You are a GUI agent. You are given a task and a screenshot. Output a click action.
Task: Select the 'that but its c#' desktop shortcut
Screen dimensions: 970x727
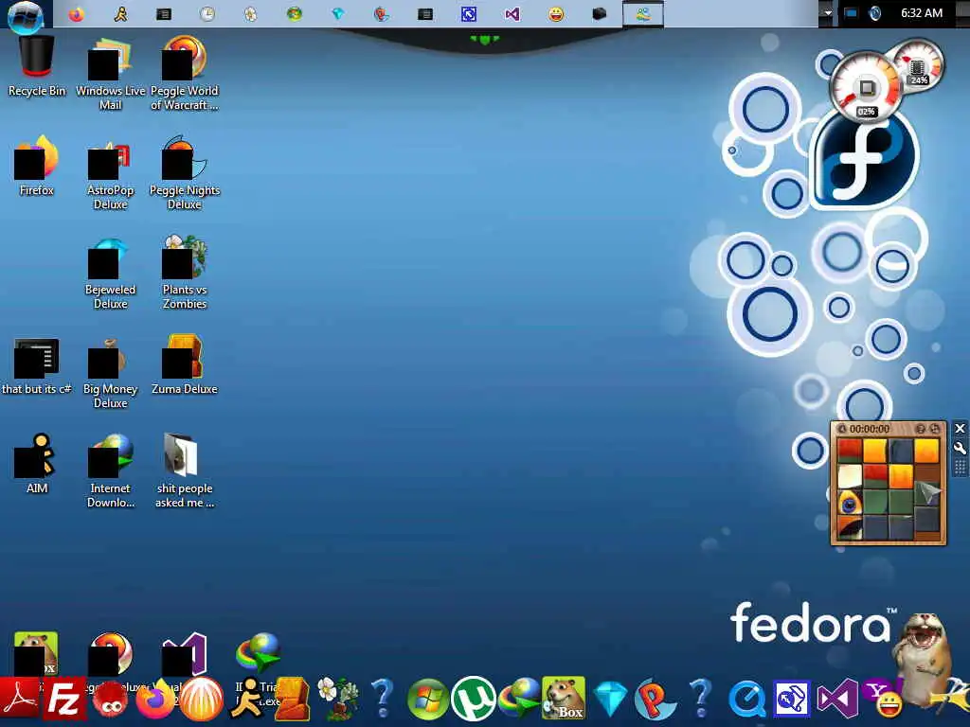(37, 366)
